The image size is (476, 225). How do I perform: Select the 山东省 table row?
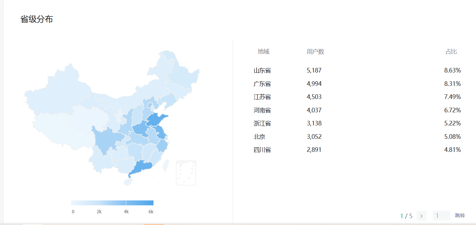262,71
